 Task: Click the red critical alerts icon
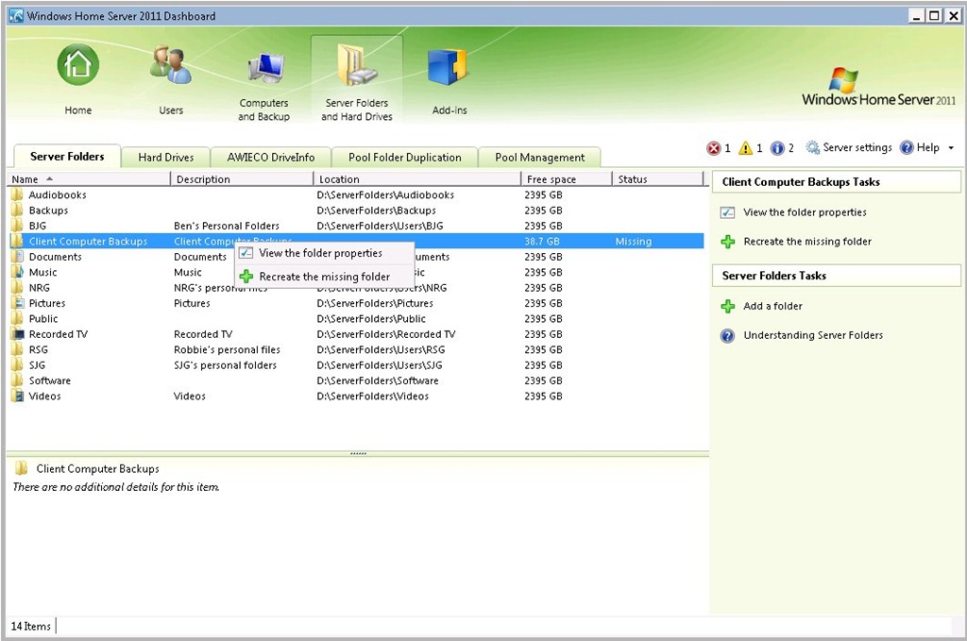[714, 148]
